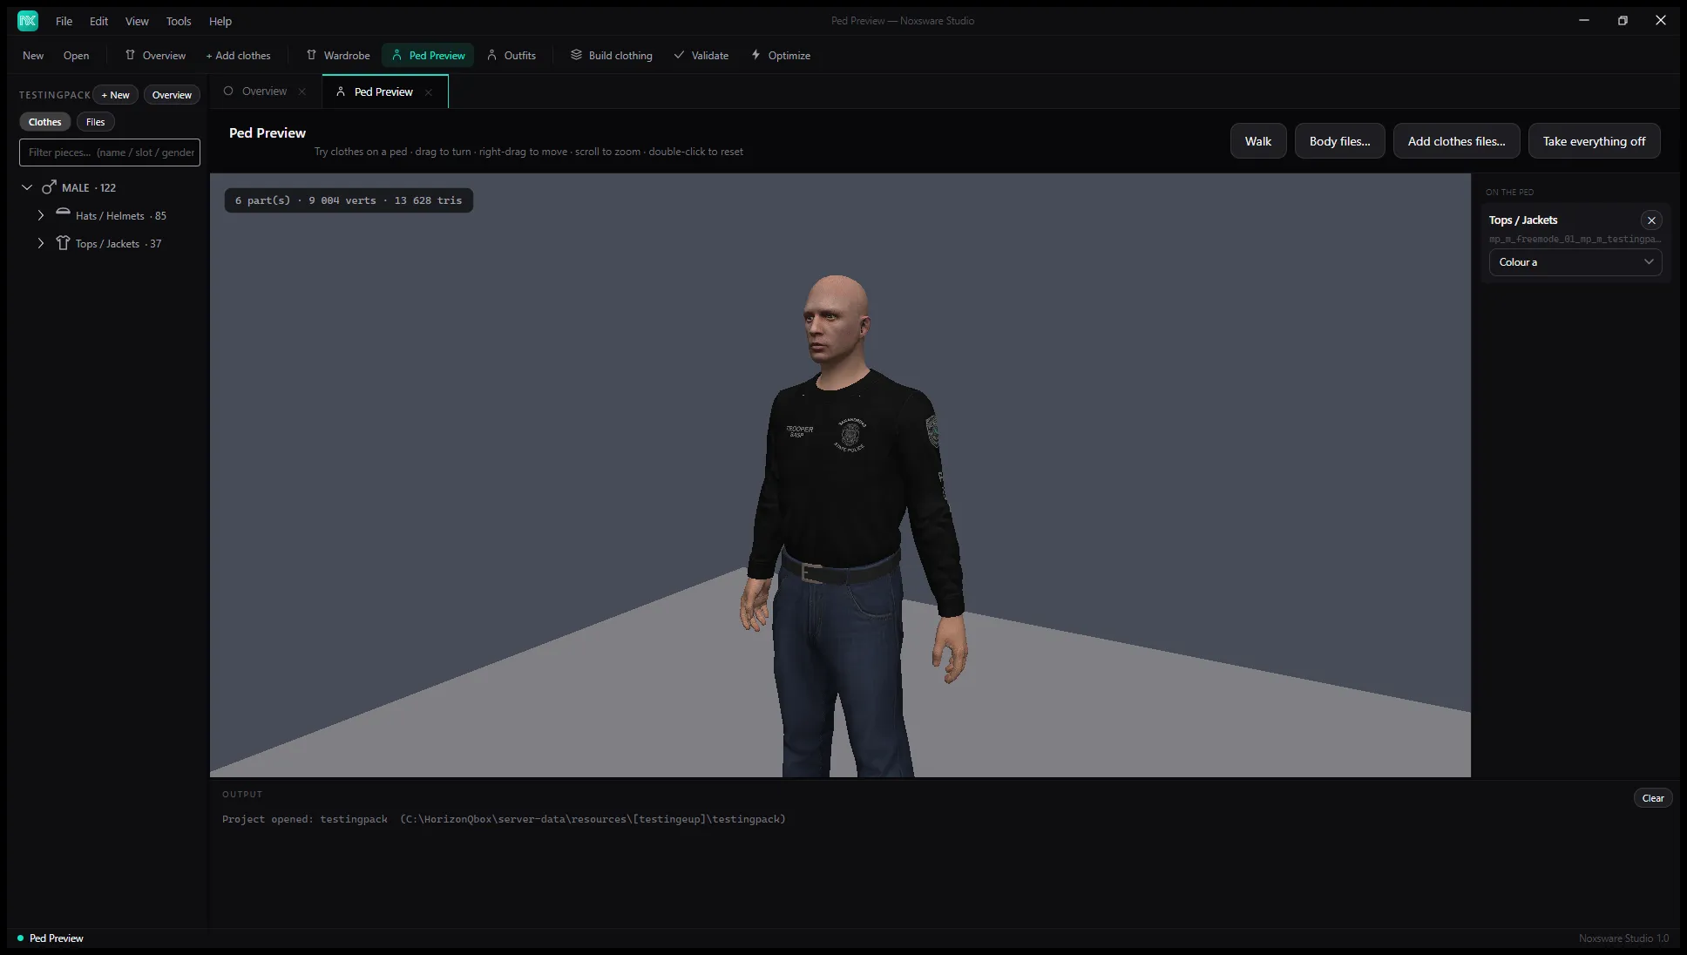Screen dimensions: 1687x955
Task: Open the Tools menu
Action: 179,21
